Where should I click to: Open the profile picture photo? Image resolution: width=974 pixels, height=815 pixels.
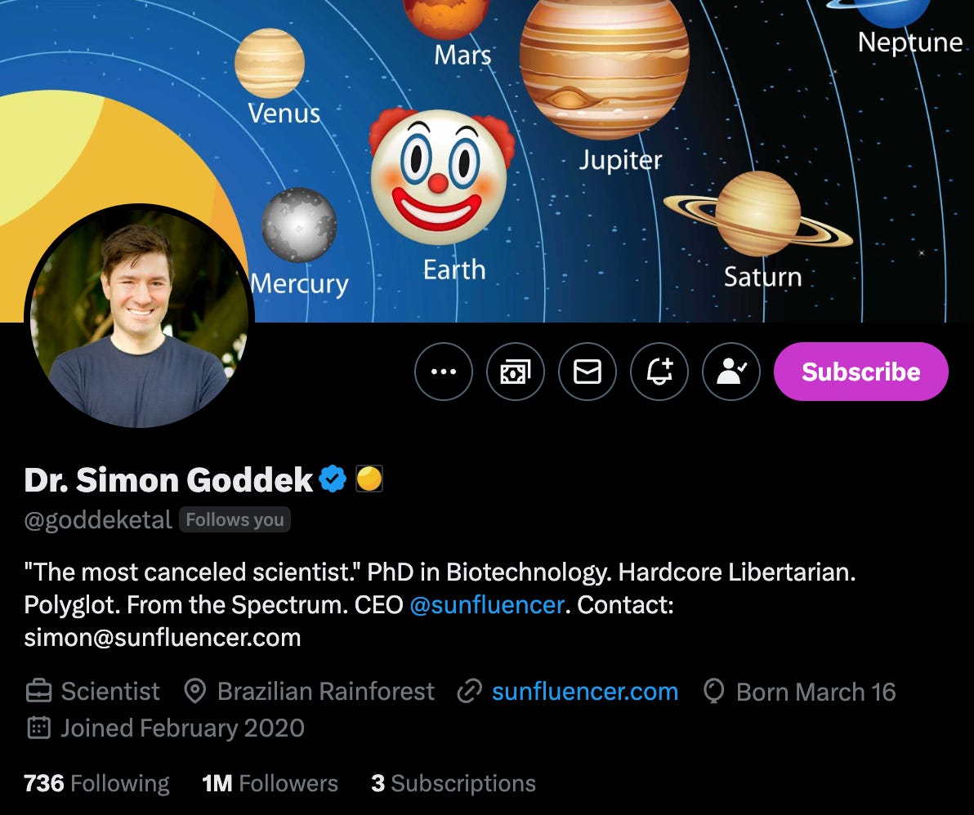tap(139, 317)
